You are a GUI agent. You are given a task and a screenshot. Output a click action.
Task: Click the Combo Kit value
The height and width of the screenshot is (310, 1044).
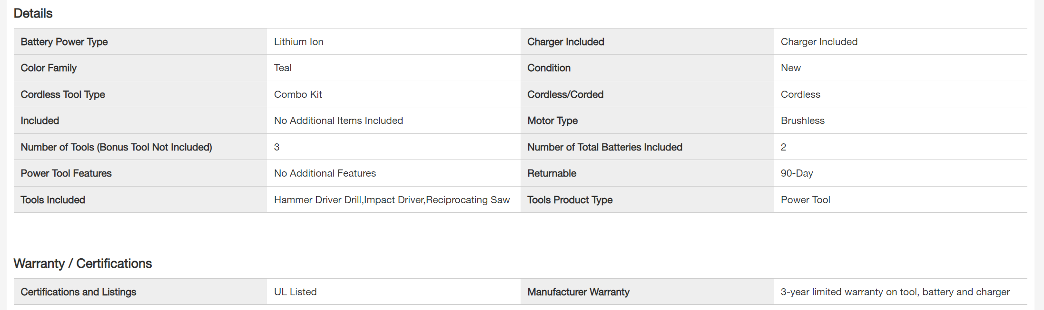pos(298,94)
